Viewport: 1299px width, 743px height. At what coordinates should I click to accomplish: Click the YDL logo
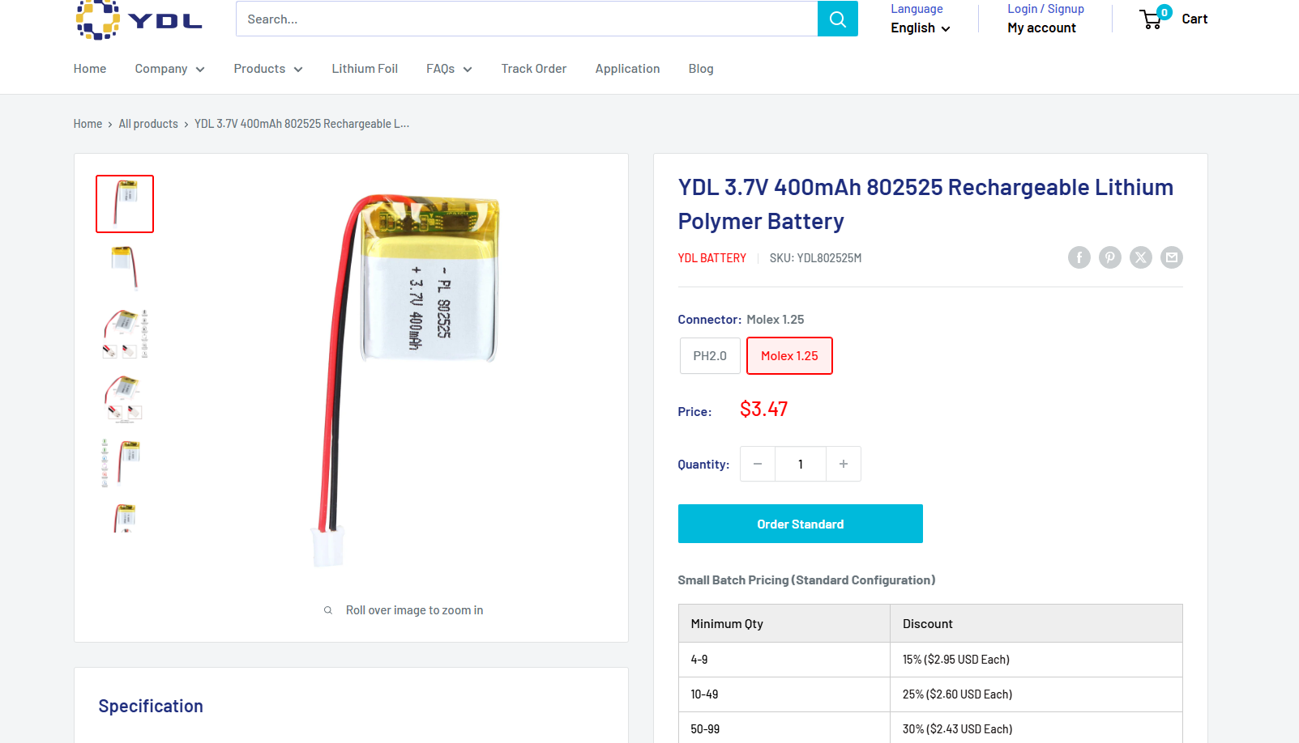pos(139,19)
